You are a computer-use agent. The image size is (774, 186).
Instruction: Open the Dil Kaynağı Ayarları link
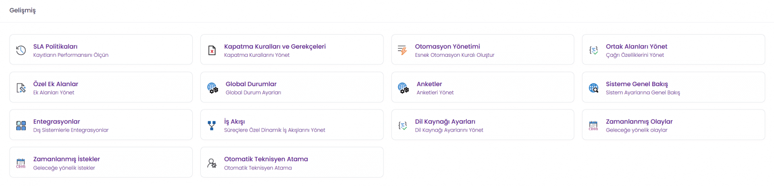click(x=445, y=122)
